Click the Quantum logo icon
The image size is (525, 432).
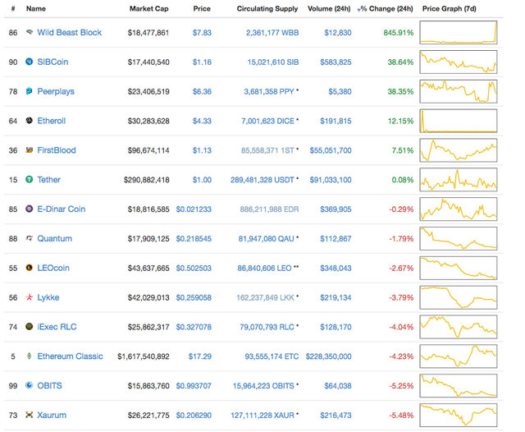(x=30, y=238)
